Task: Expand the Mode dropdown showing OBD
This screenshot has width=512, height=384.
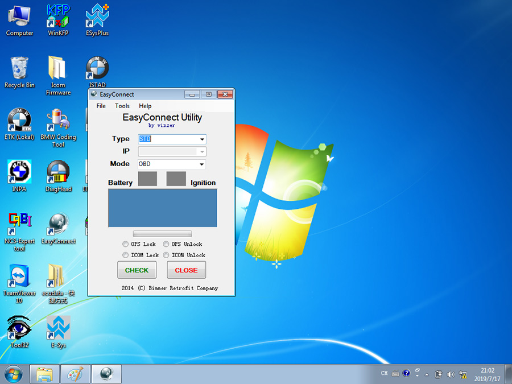Action: [202, 164]
